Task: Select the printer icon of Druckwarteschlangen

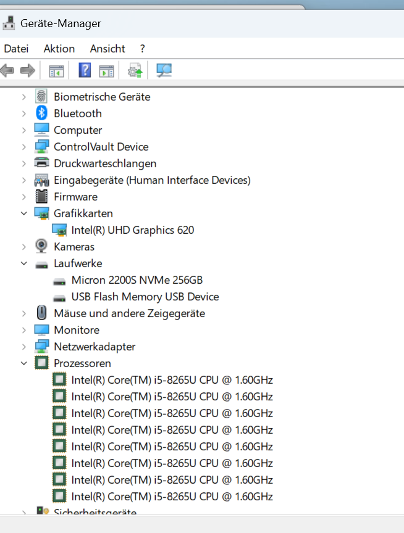Action: pyautogui.click(x=41, y=163)
